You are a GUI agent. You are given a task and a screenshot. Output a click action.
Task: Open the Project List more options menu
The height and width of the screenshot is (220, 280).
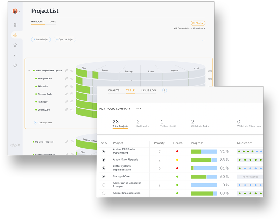[204, 41]
